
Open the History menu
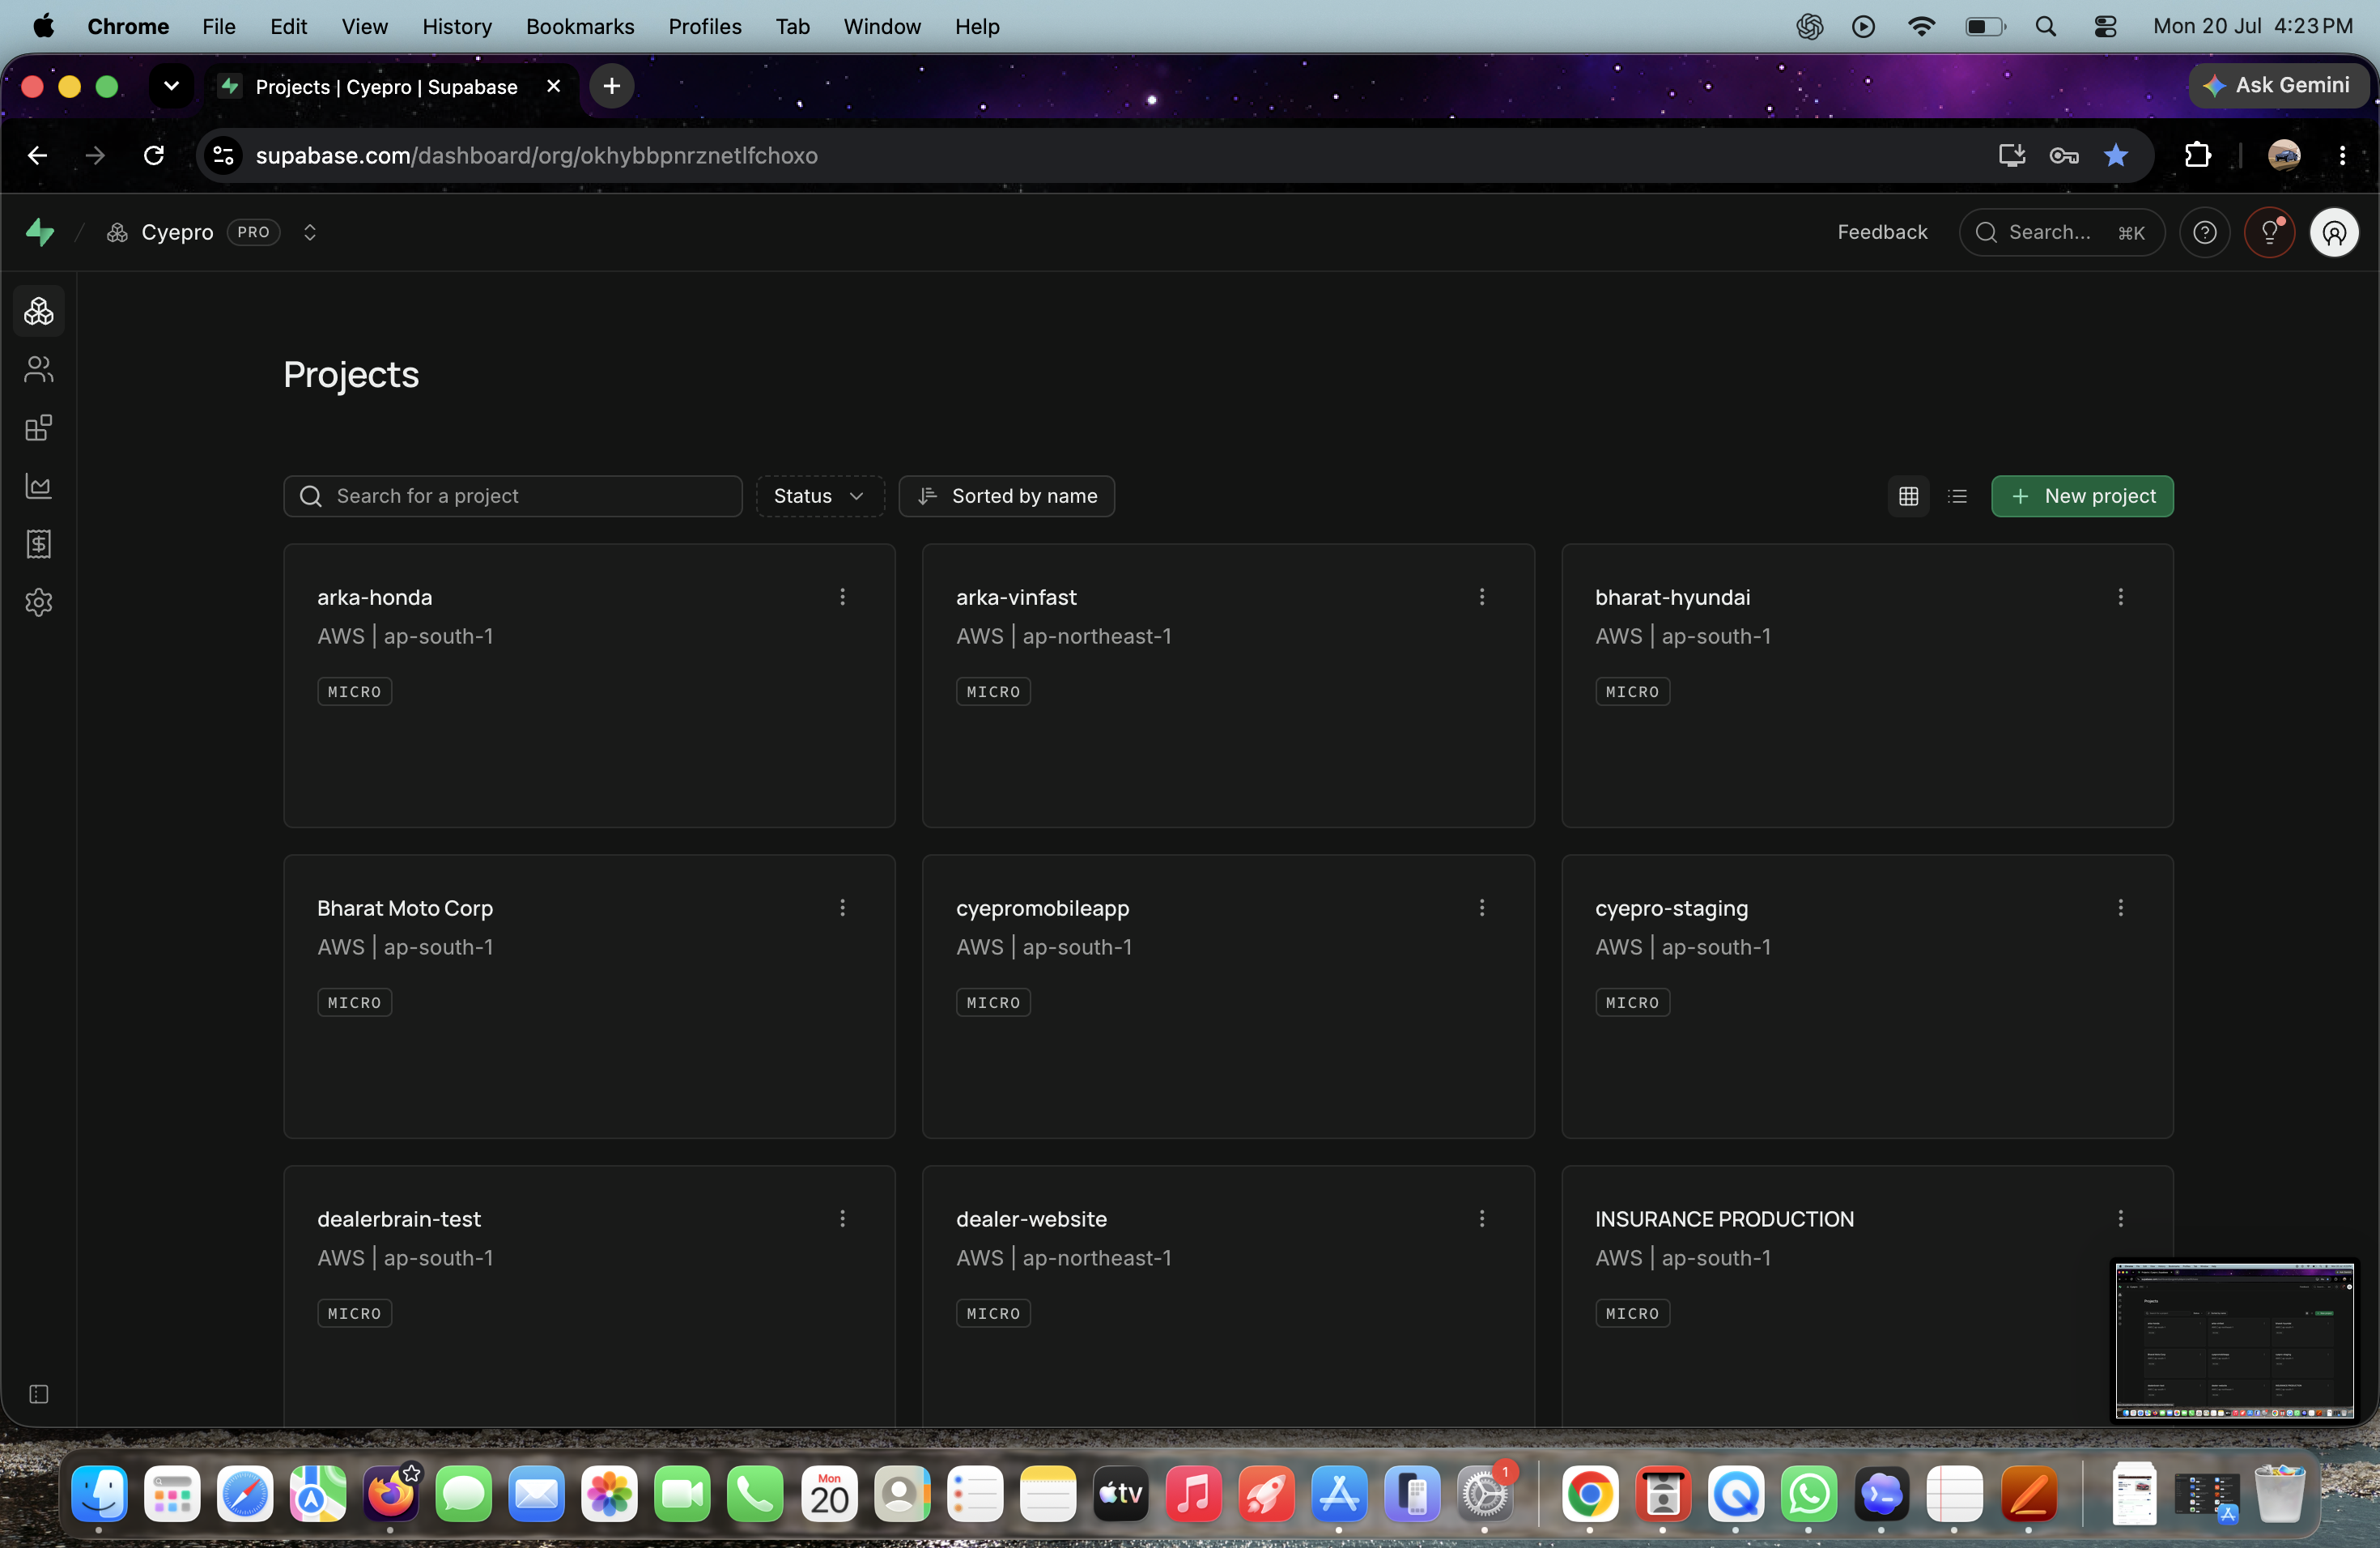click(457, 26)
